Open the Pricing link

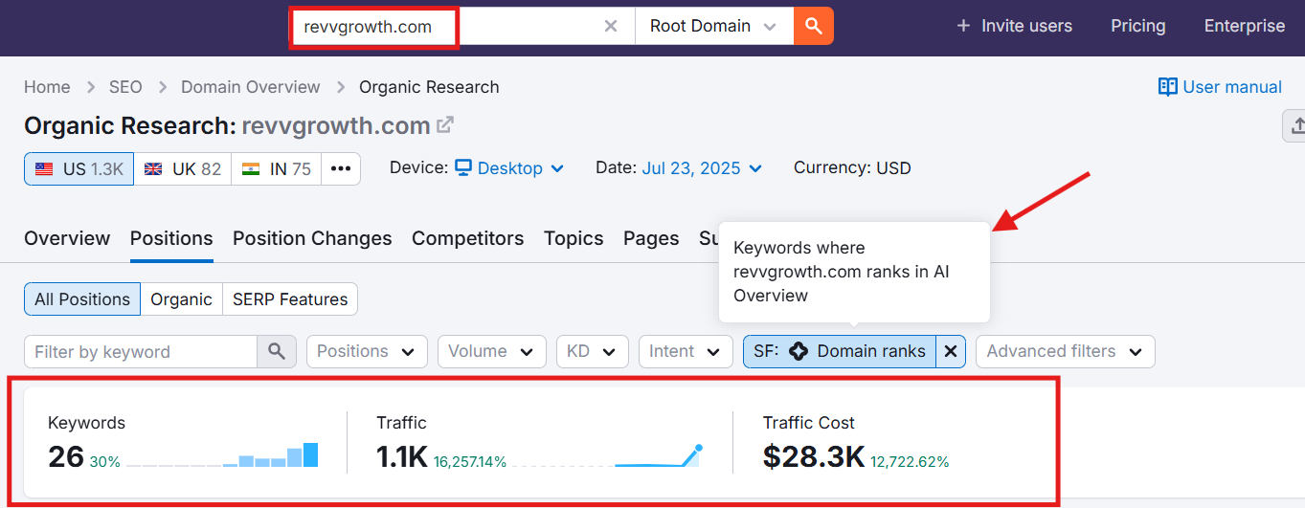click(1138, 26)
